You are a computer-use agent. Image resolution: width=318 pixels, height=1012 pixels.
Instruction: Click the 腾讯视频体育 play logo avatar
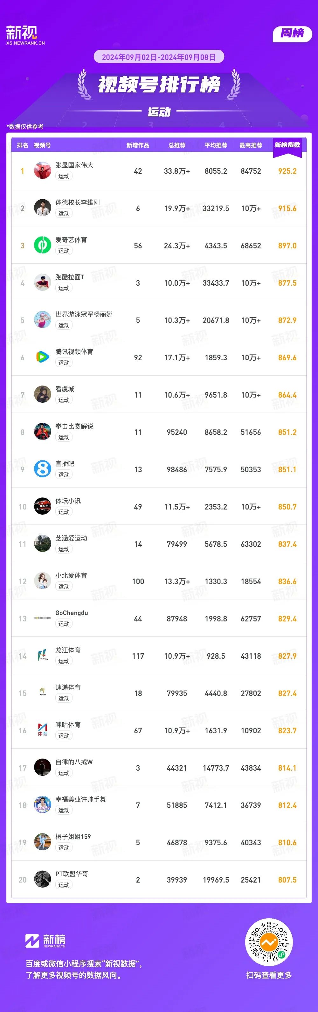pyautogui.click(x=42, y=357)
